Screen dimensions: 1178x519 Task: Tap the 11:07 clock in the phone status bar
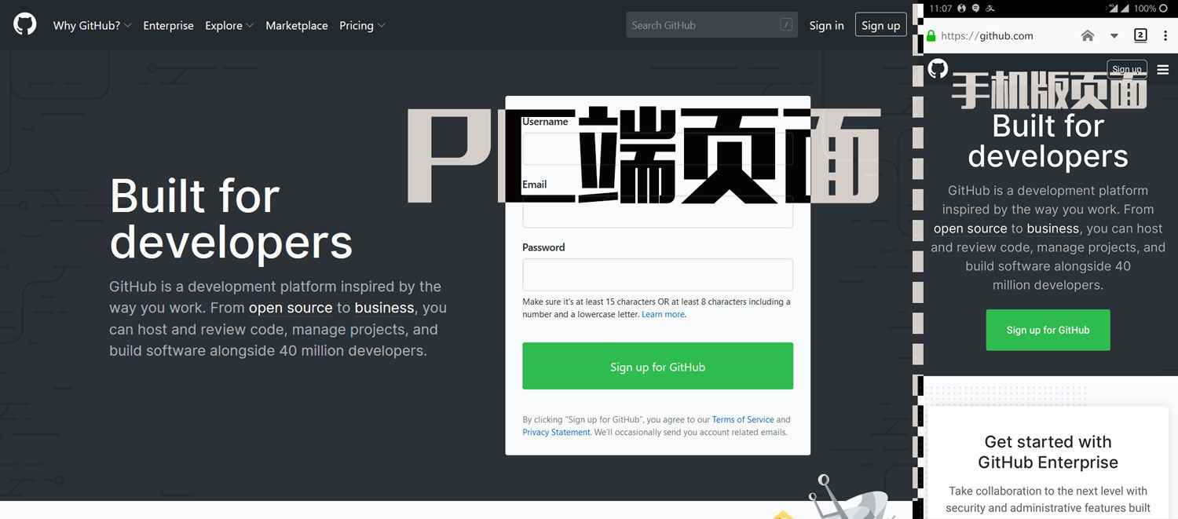point(940,9)
